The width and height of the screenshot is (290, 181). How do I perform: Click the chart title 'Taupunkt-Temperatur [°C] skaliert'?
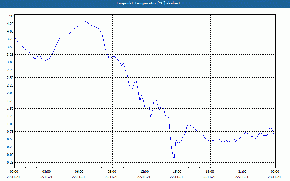[x=148, y=3]
